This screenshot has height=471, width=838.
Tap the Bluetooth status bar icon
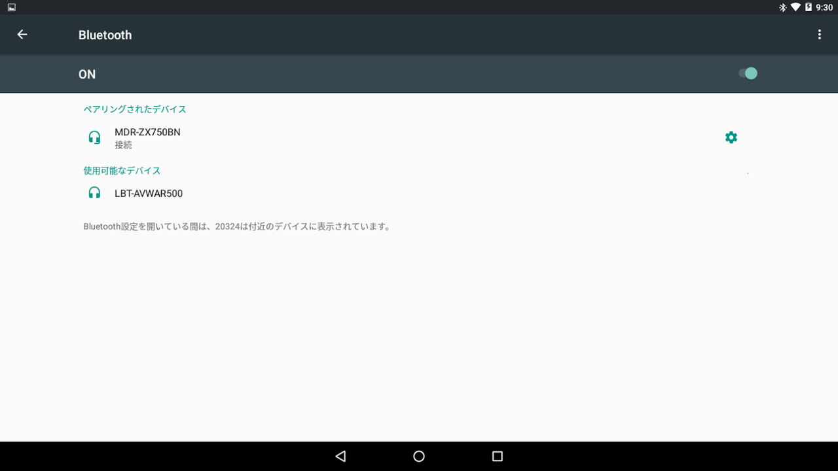point(782,7)
